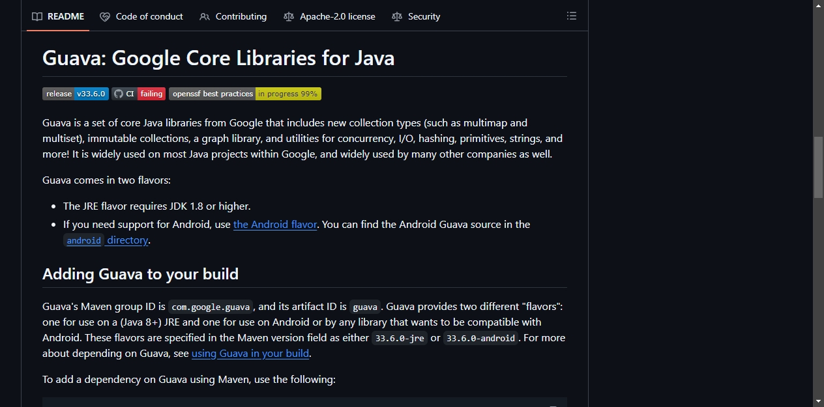Viewport: 824px width, 407px height.
Task: Click the Guava comes in two flavors text
Action: pyautogui.click(x=106, y=180)
